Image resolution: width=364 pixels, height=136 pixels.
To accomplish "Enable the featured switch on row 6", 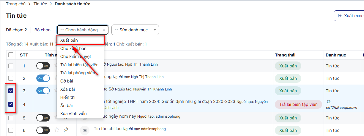I will click(x=43, y=130).
